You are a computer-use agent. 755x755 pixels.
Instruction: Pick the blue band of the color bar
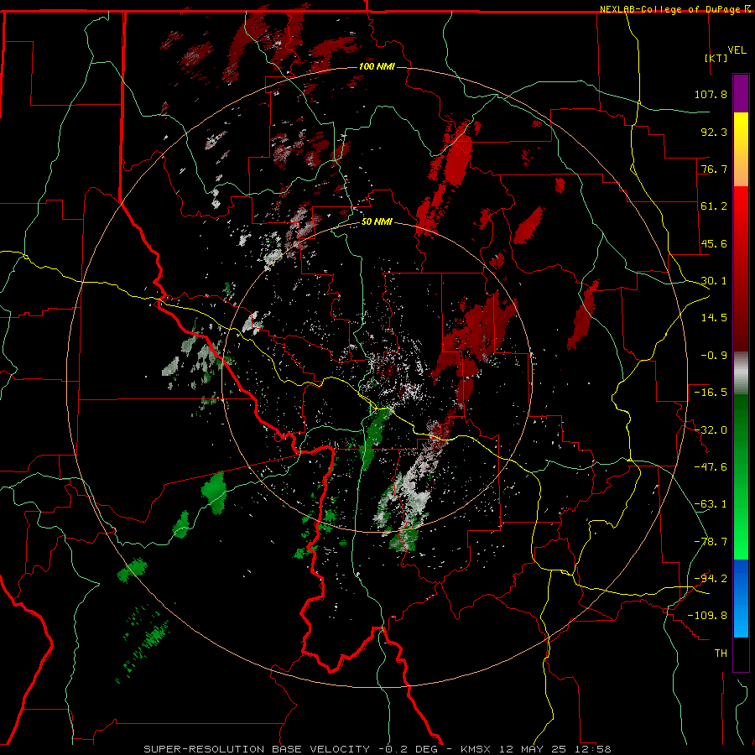click(x=741, y=598)
